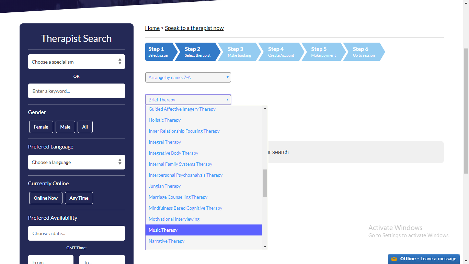The width and height of the screenshot is (469, 264).
Task: Toggle the Online Now filter
Action: [46, 198]
